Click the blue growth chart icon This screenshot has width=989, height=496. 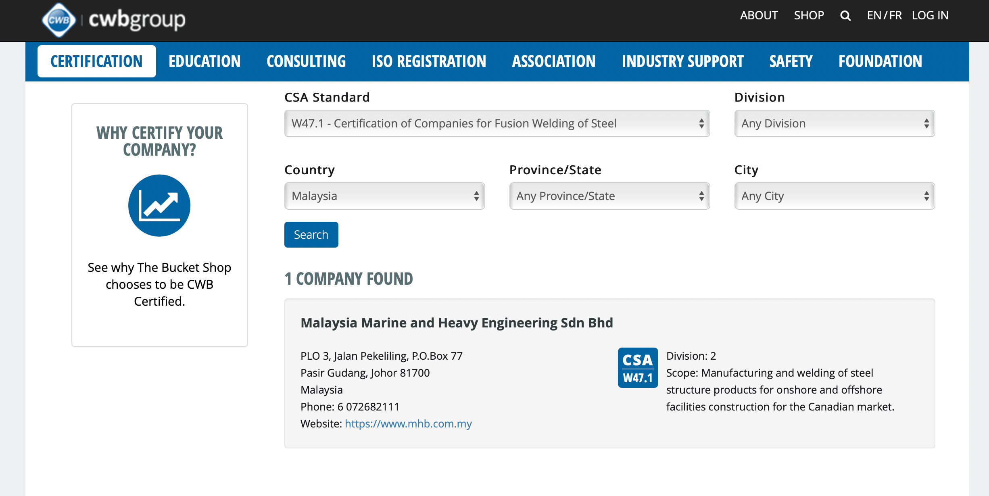tap(159, 206)
